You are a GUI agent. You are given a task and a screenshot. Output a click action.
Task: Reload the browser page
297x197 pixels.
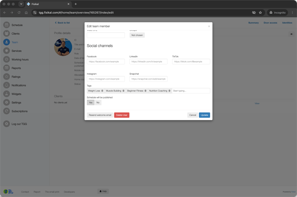(x=19, y=13)
